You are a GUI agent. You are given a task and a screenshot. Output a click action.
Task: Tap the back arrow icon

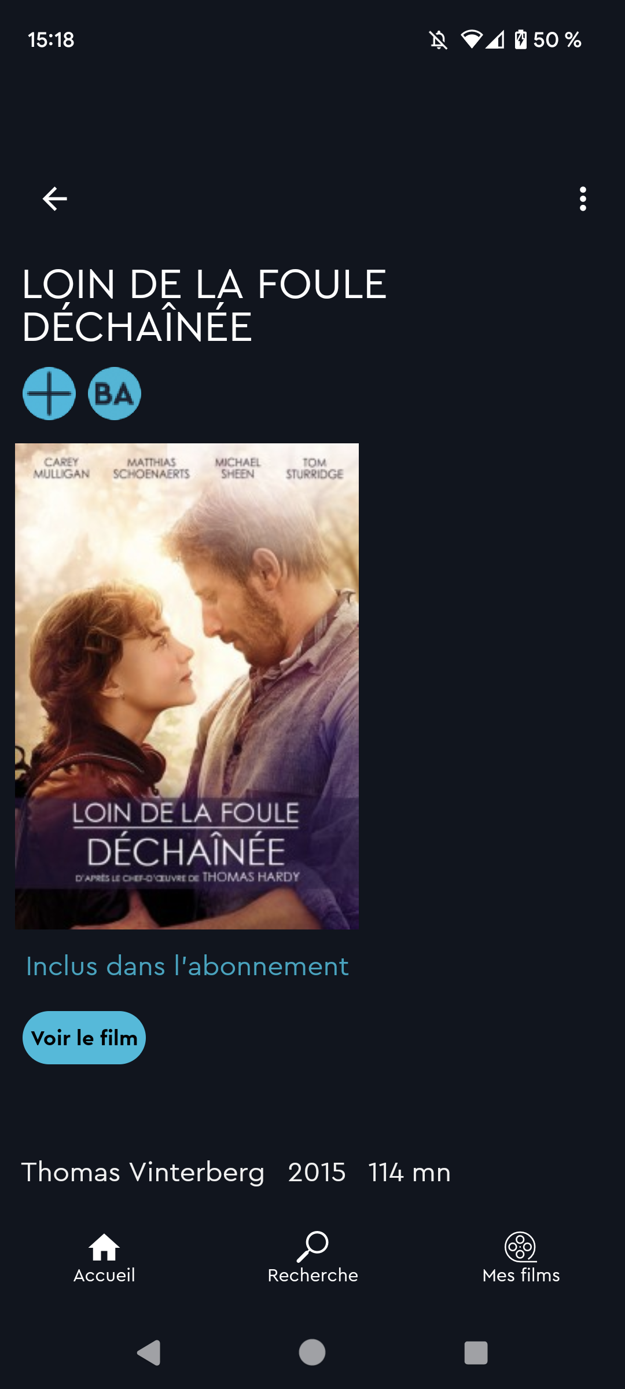click(x=55, y=199)
